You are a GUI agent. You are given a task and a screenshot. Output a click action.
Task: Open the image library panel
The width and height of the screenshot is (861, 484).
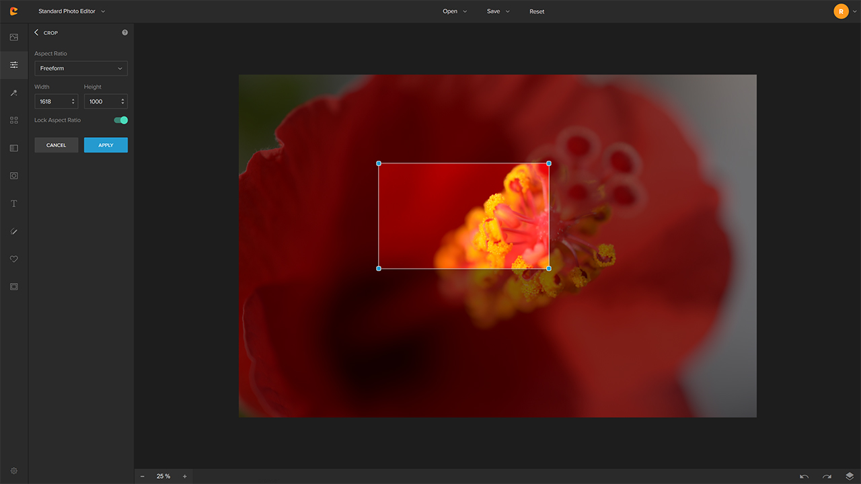(x=13, y=37)
